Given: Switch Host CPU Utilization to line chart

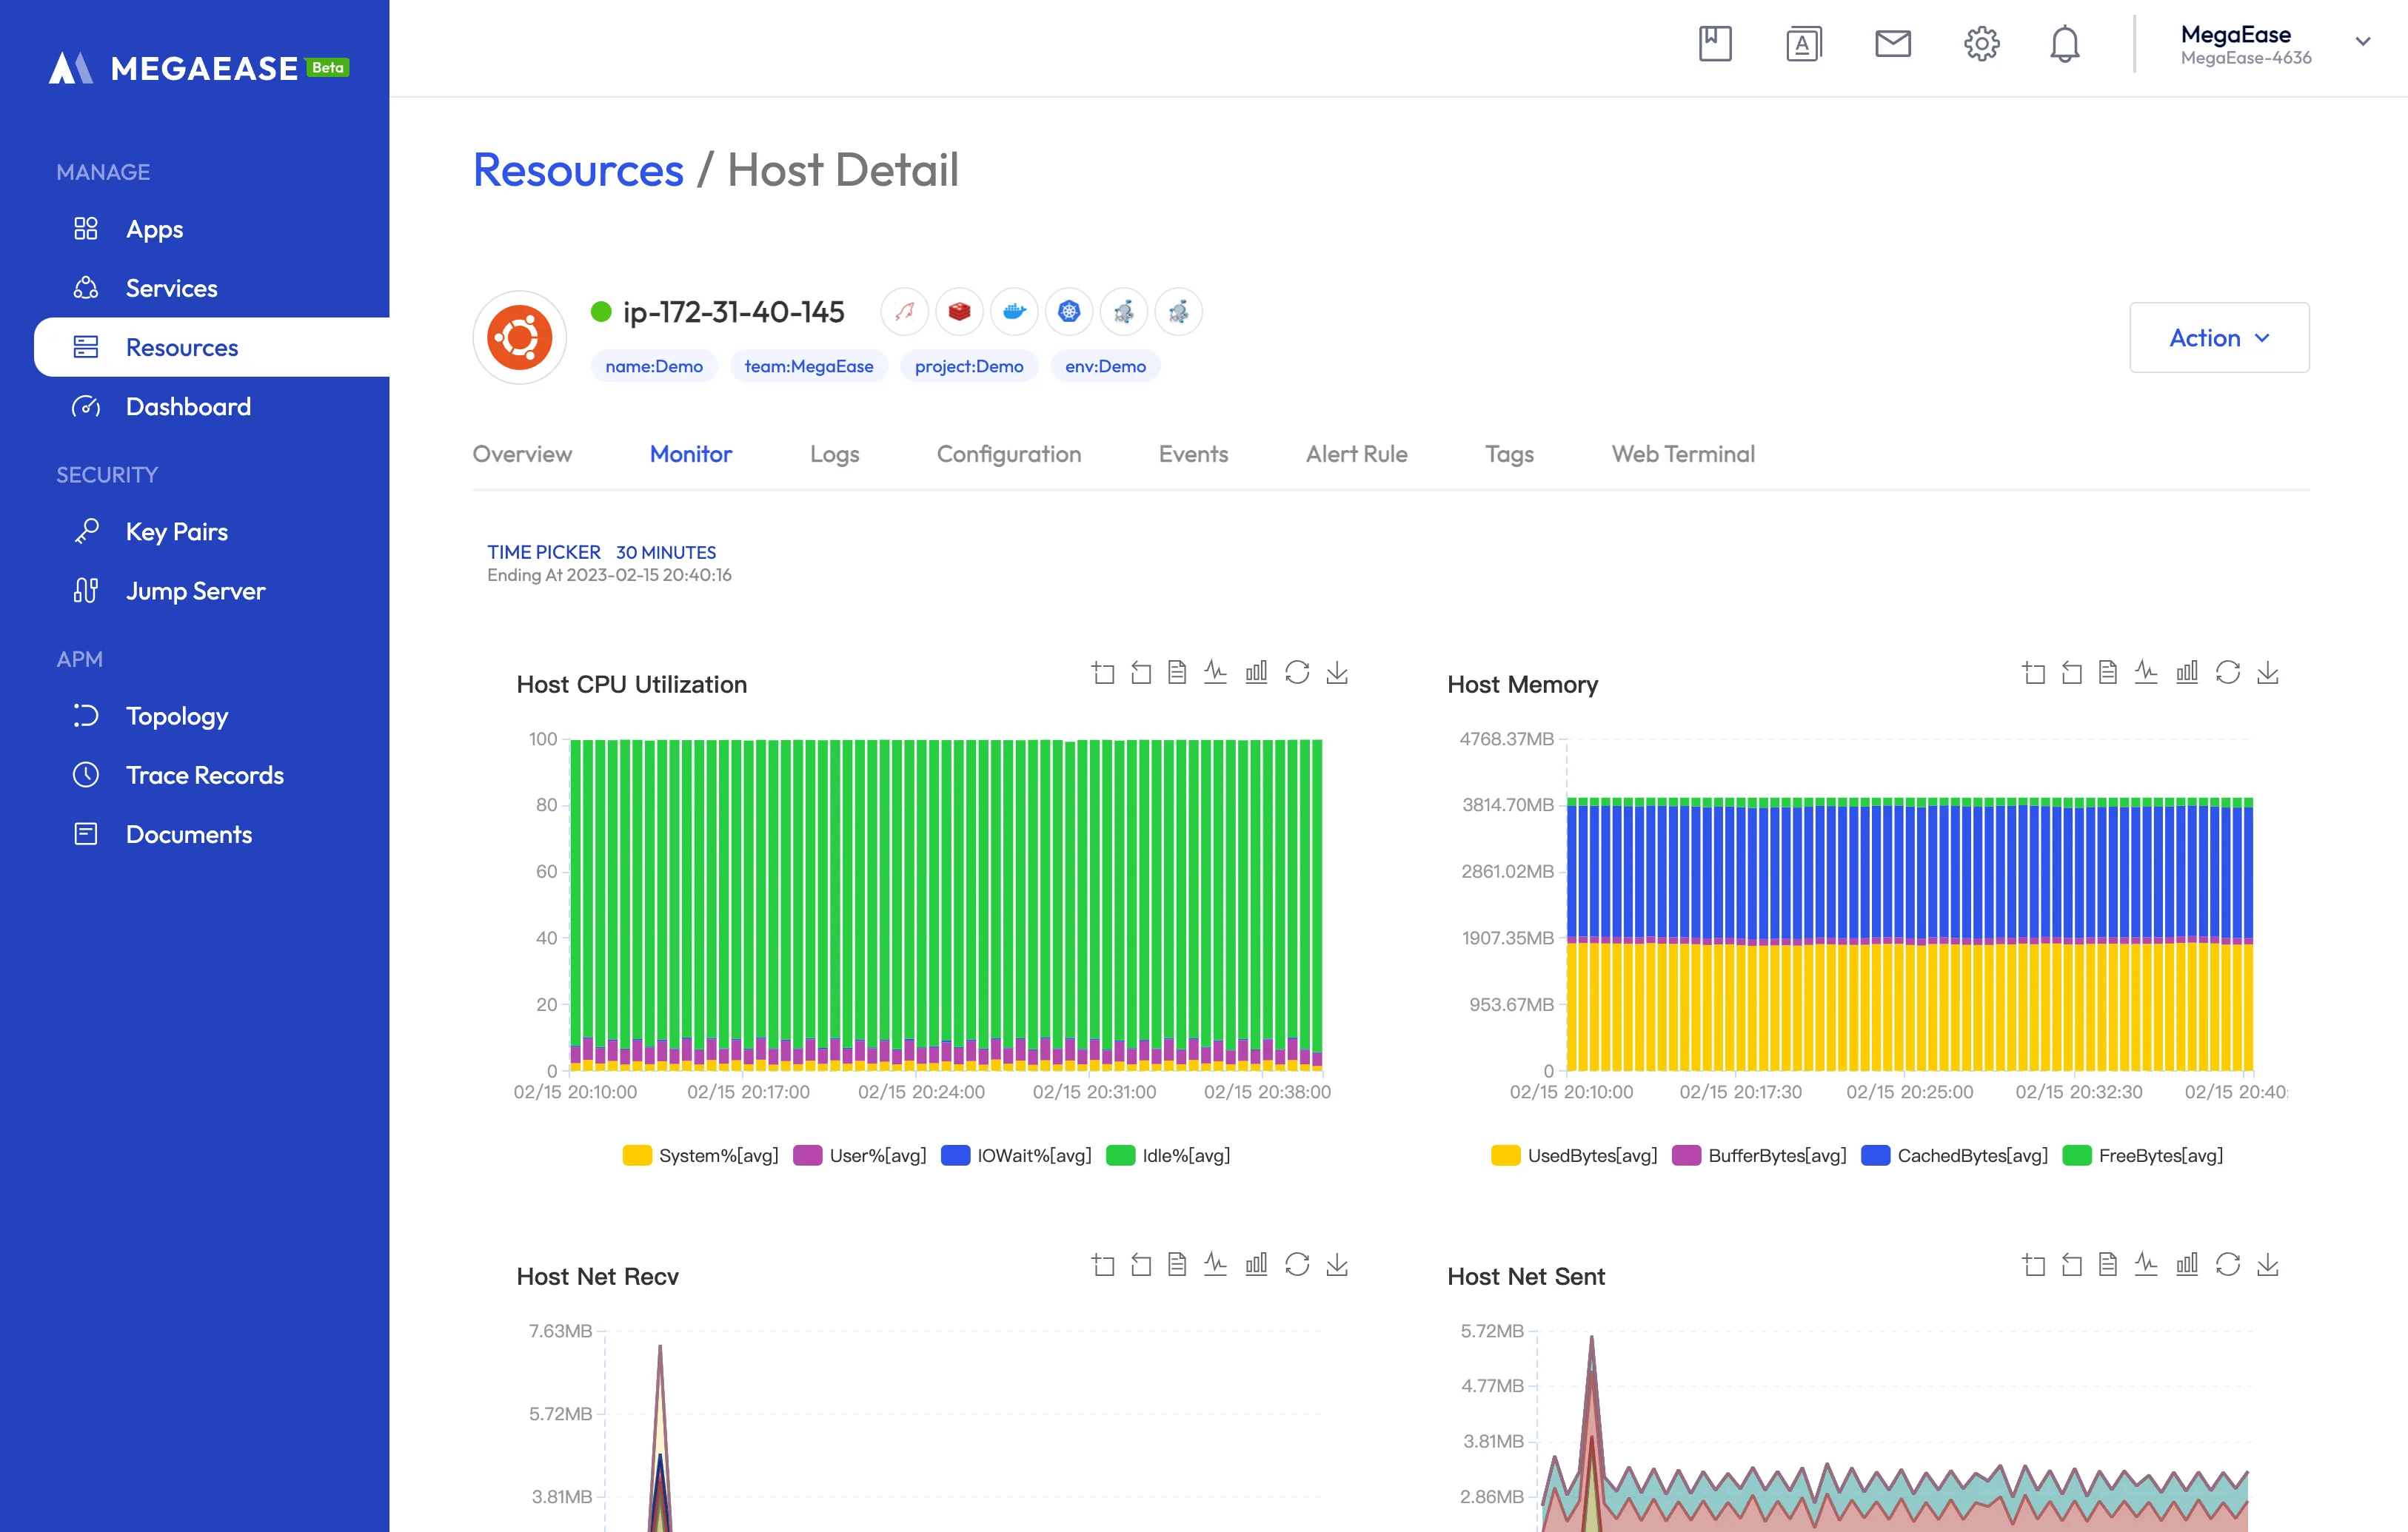Looking at the screenshot, I should click(x=1215, y=673).
